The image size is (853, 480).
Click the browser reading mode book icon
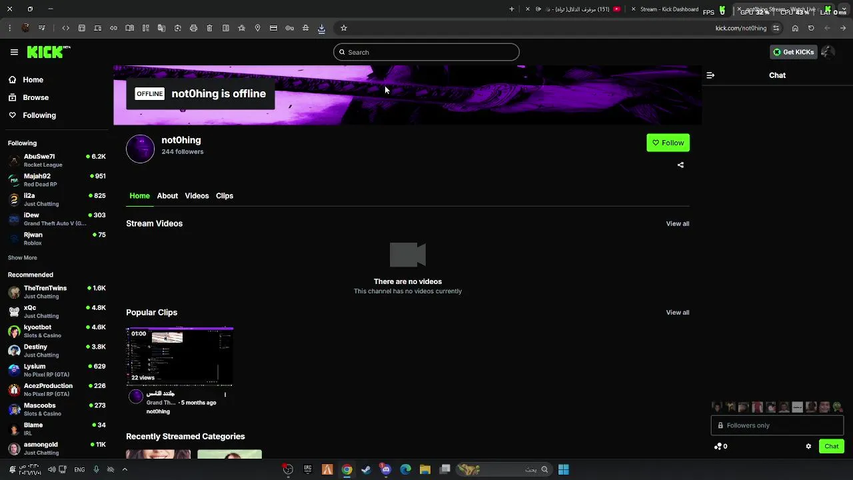pyautogui.click(x=129, y=28)
